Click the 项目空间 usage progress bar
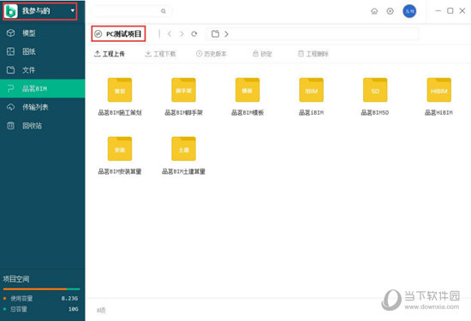Screen dimensions: 471x321 pyautogui.click(x=41, y=288)
